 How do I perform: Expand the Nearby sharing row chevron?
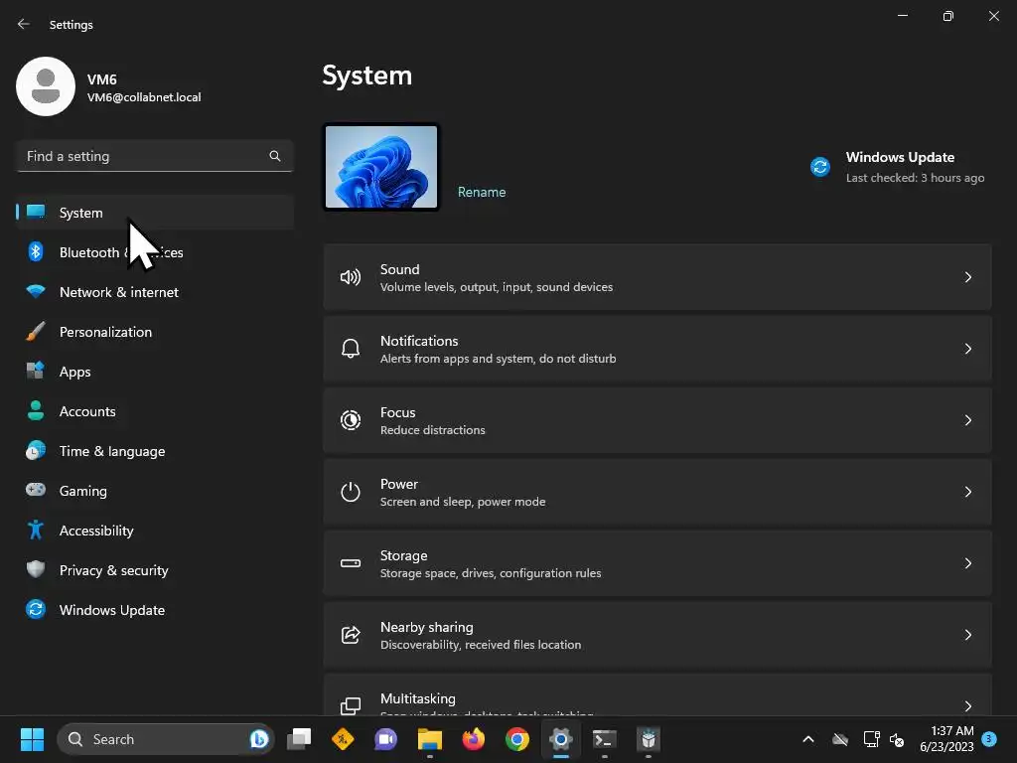[x=967, y=635]
